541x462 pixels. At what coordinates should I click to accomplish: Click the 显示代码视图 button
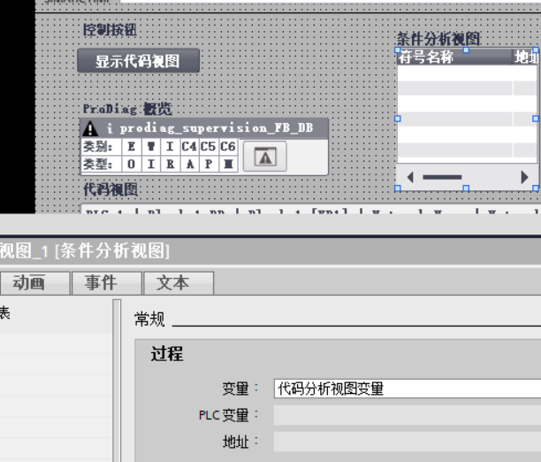[139, 61]
